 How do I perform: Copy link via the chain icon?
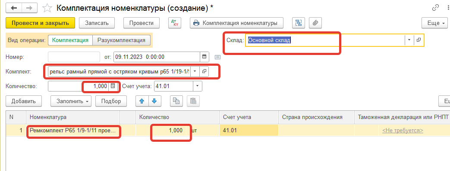click(435, 8)
